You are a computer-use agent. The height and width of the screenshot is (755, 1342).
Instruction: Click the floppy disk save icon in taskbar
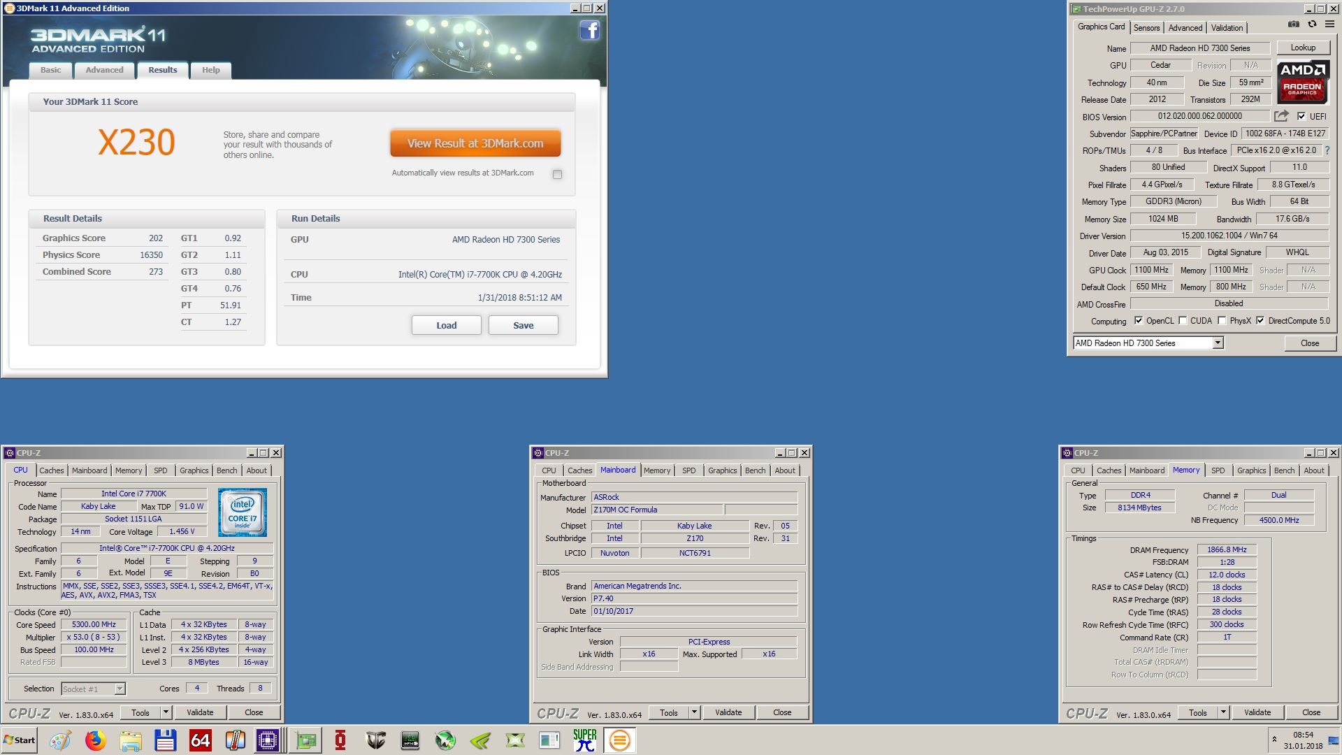[165, 740]
